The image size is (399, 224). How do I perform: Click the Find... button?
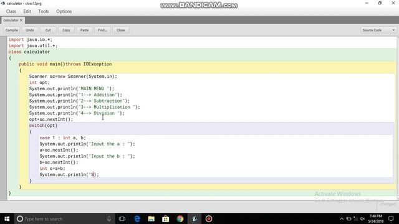(102, 30)
